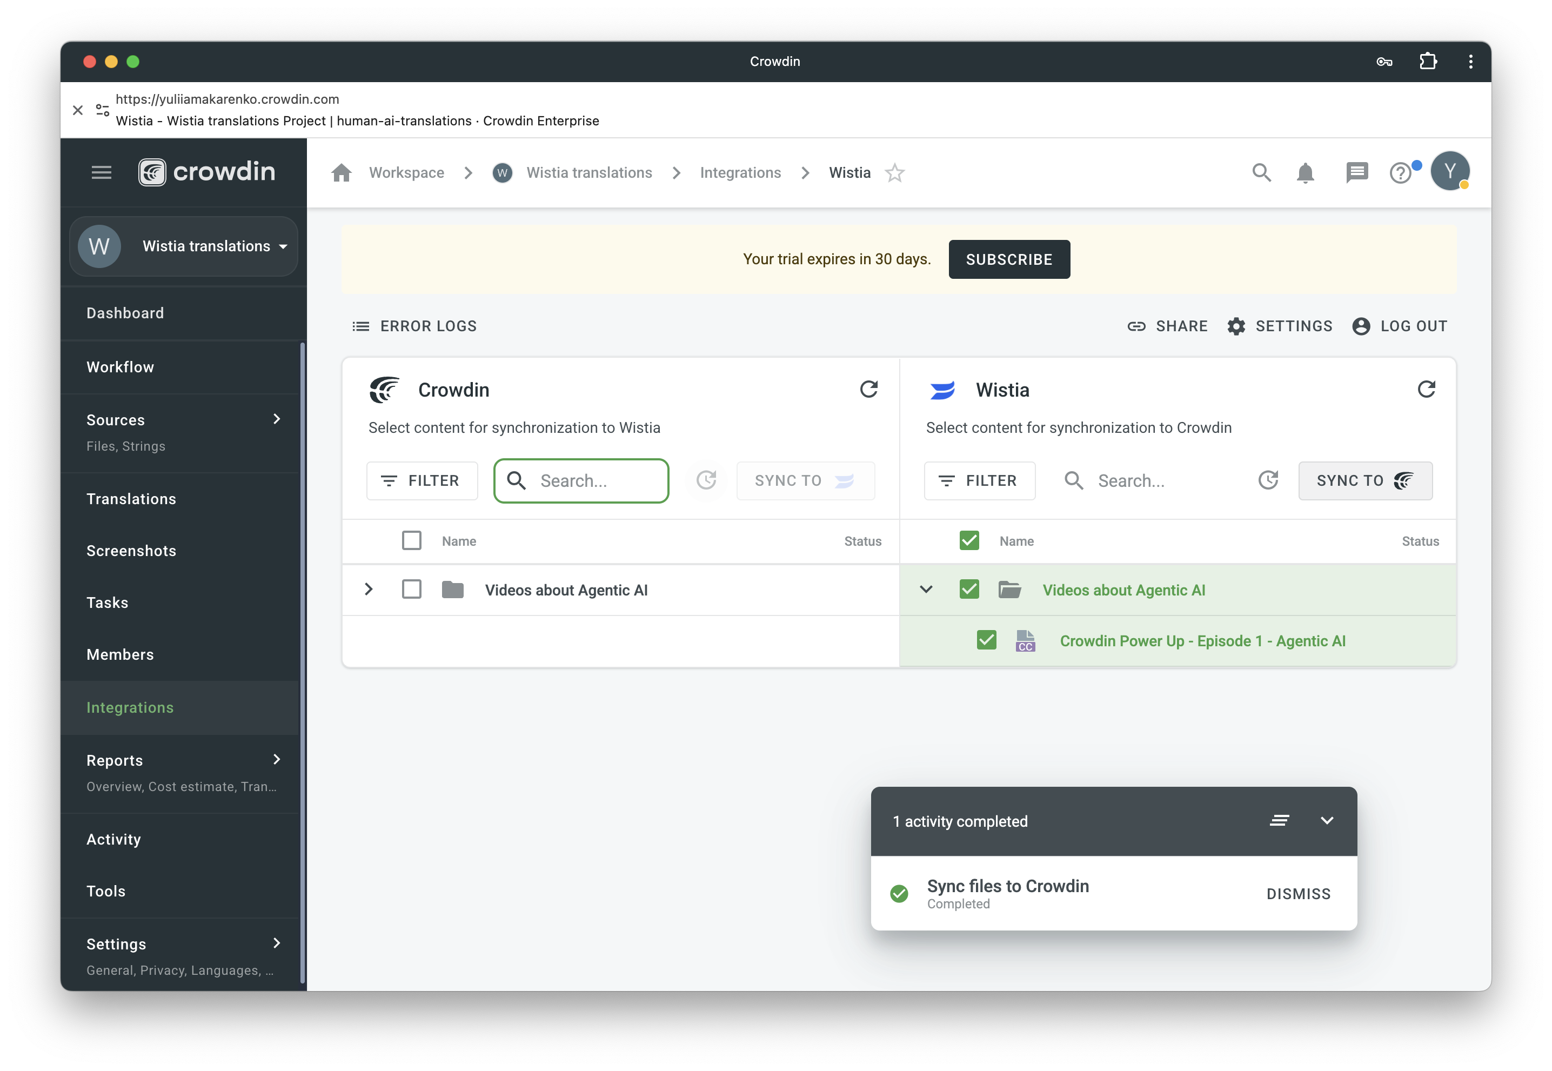
Task: Open Tools in sidebar
Action: pos(106,891)
